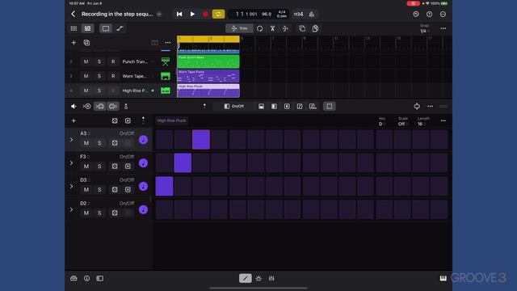Image resolution: width=517 pixels, height=291 pixels.
Task: Tap the D2 row purple note icon
Action: [x=143, y=209]
